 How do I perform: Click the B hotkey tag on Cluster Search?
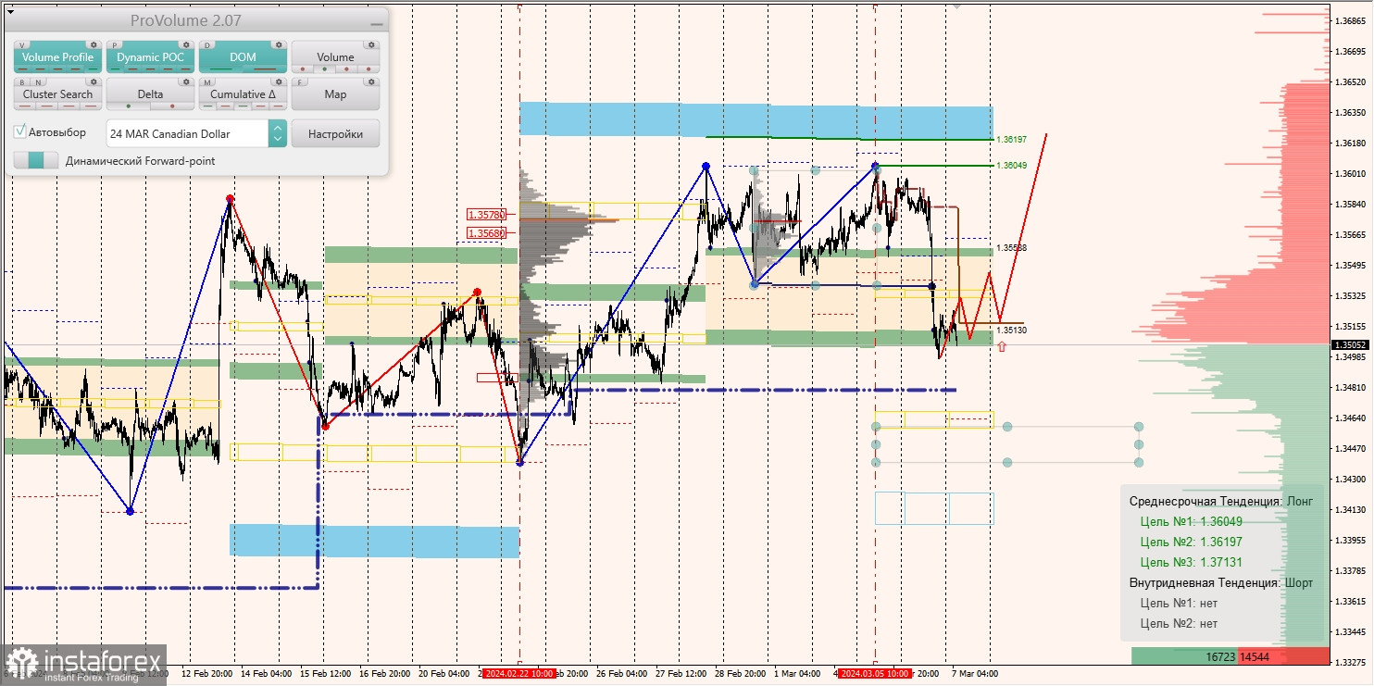[x=22, y=81]
